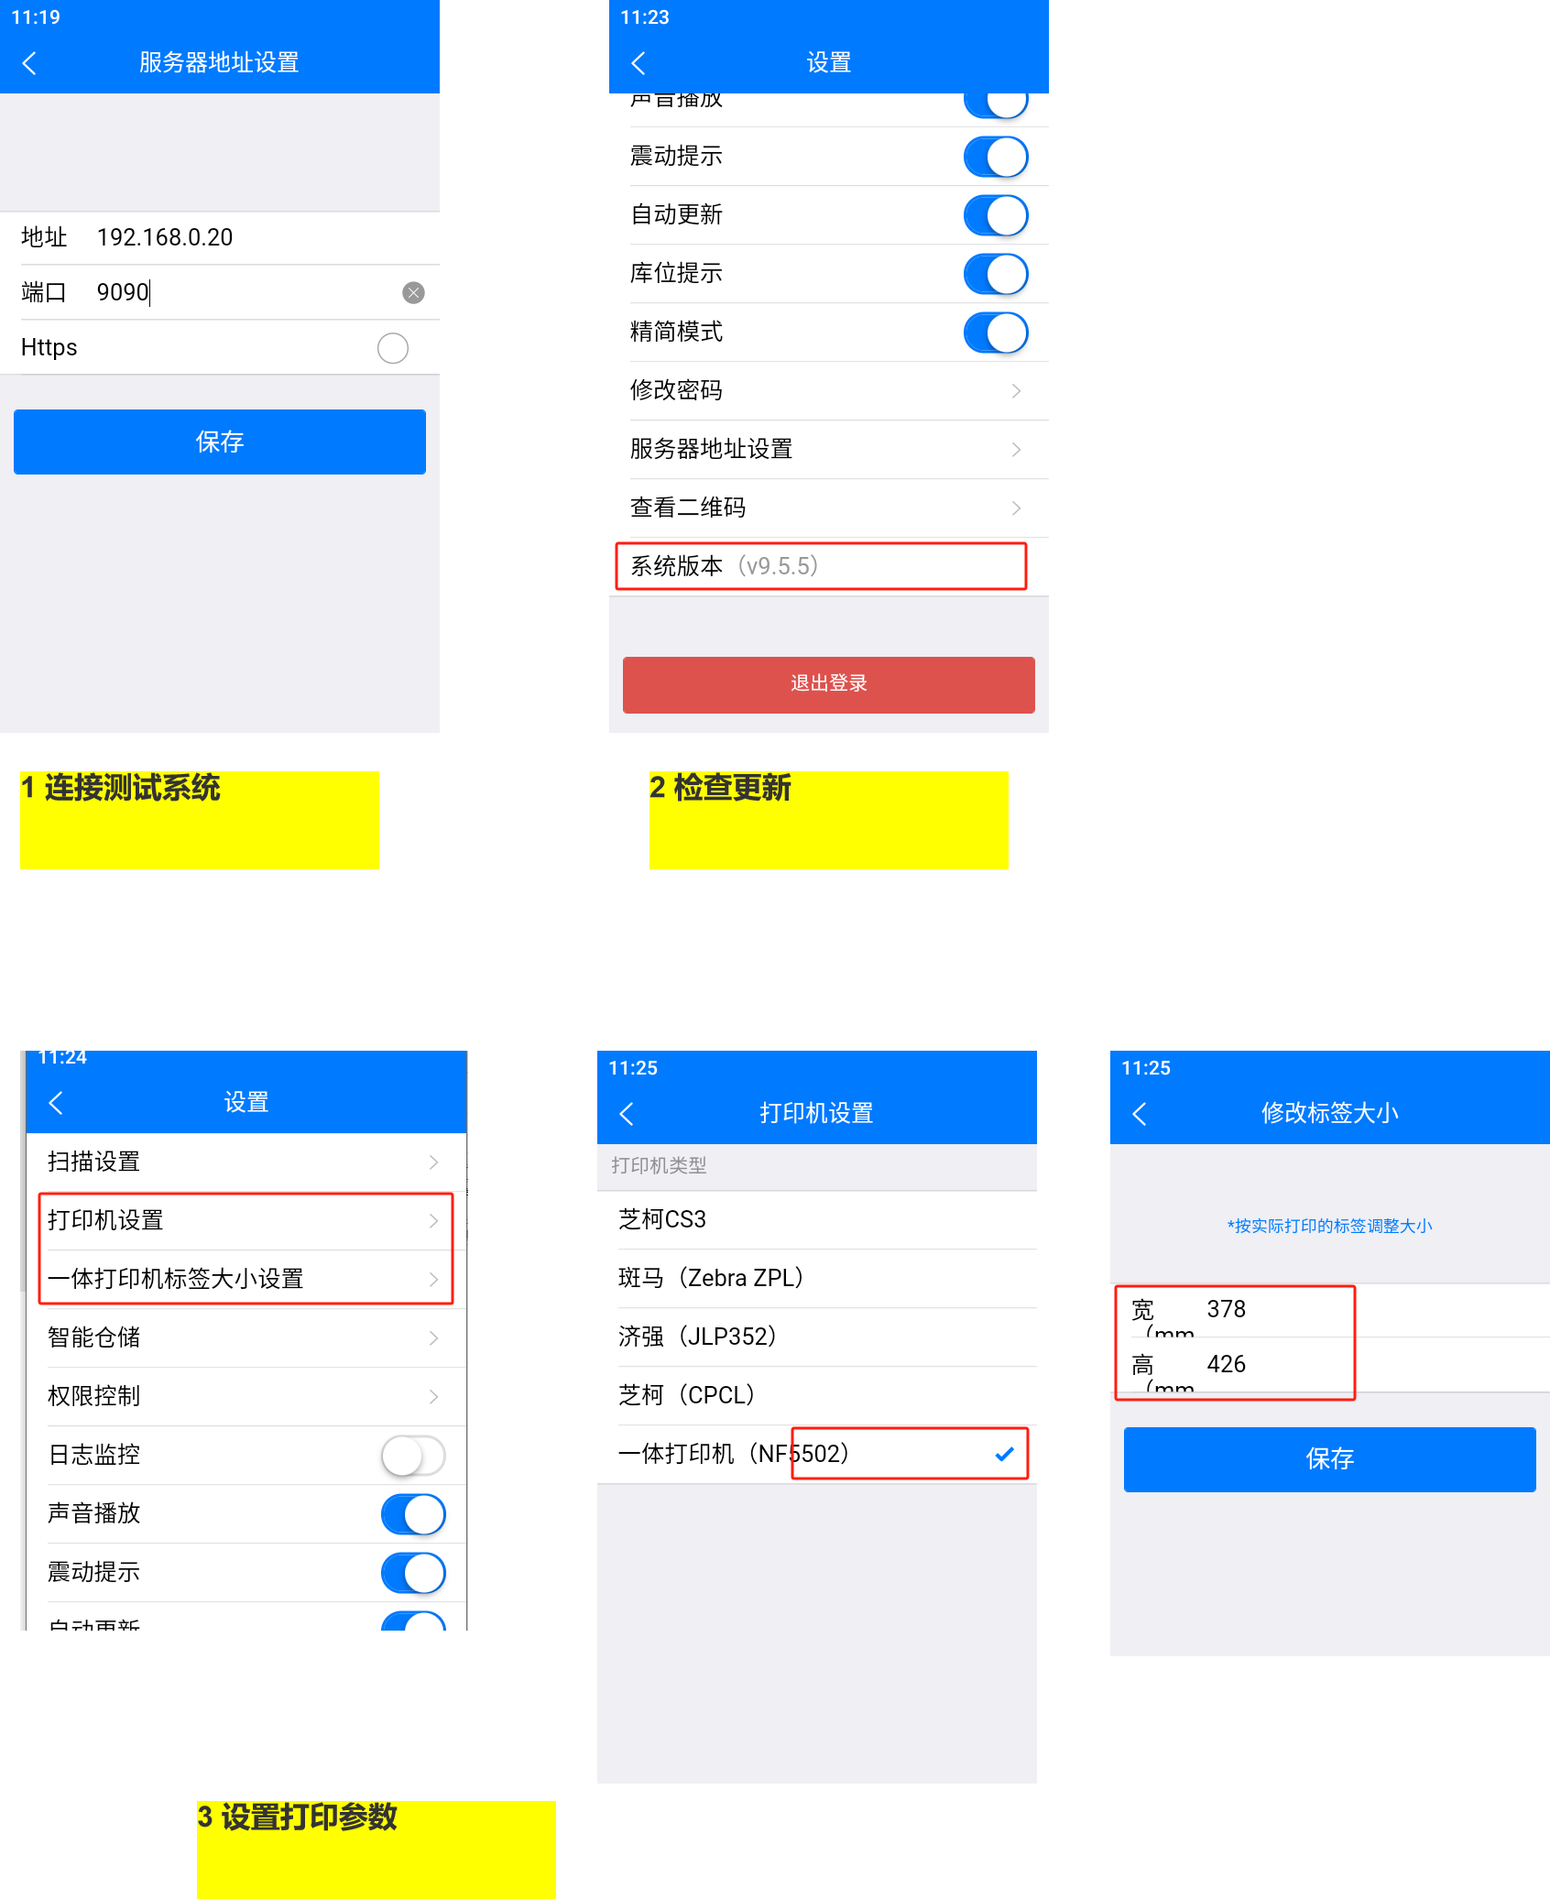This screenshot has height=1899, width=1550.
Task: Edit the label width field showing 378
Action: [1273, 1310]
